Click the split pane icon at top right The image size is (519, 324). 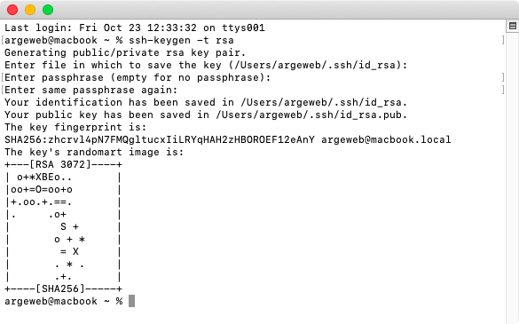click(x=513, y=26)
